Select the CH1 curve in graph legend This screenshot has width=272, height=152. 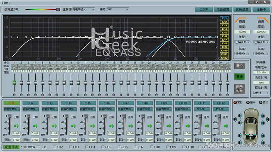coord(224,18)
